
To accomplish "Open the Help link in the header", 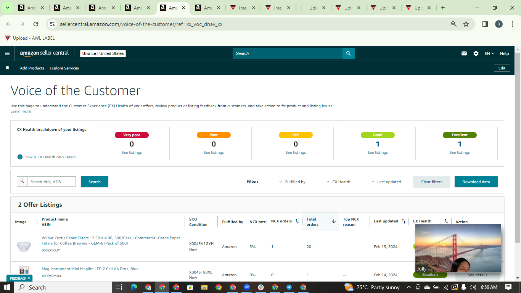I will pyautogui.click(x=504, y=53).
